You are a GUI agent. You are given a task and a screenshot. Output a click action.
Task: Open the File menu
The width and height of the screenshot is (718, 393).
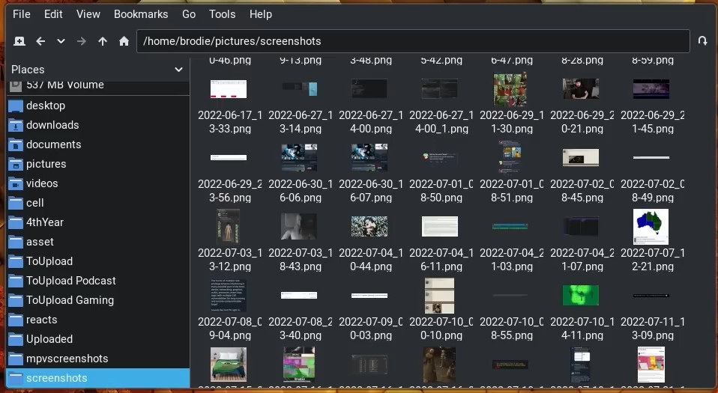[x=22, y=14]
